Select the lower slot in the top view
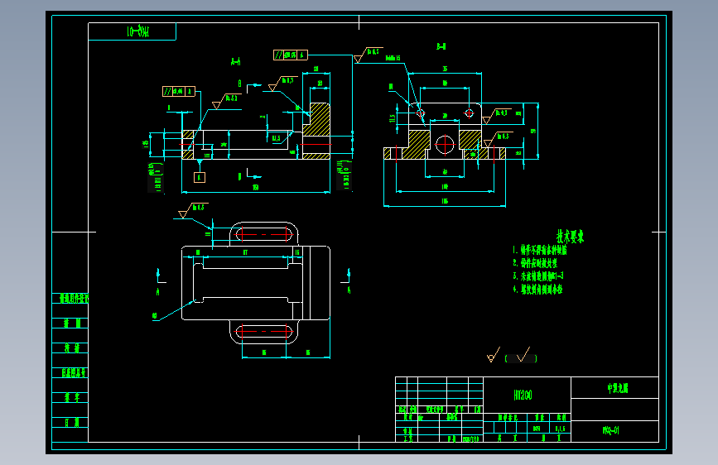The image size is (718, 465). (263, 331)
